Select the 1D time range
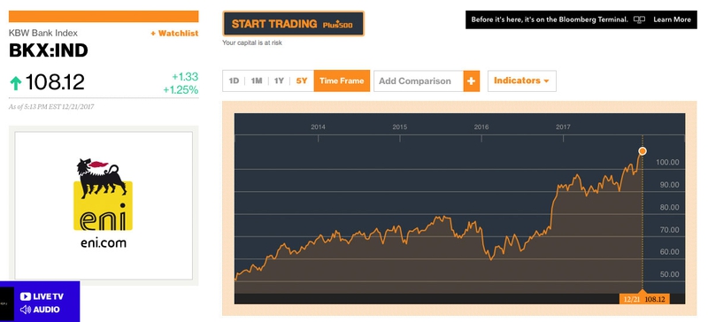Image resolution: width=708 pixels, height=322 pixels. tap(234, 80)
